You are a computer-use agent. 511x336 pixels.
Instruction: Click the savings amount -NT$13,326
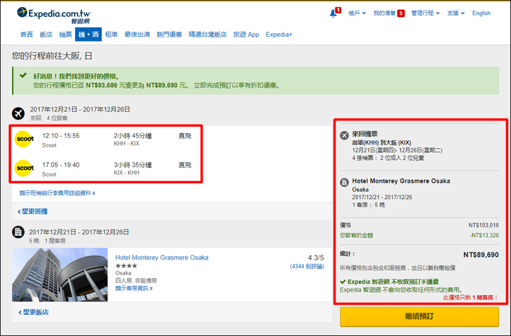coord(484,235)
